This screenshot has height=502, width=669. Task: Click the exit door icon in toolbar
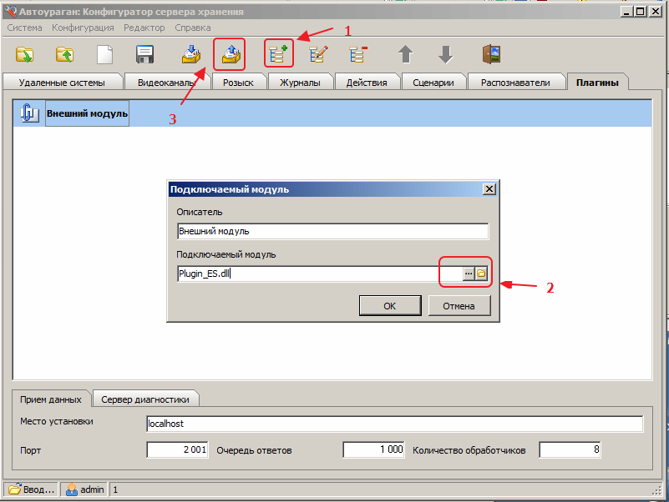pyautogui.click(x=490, y=55)
